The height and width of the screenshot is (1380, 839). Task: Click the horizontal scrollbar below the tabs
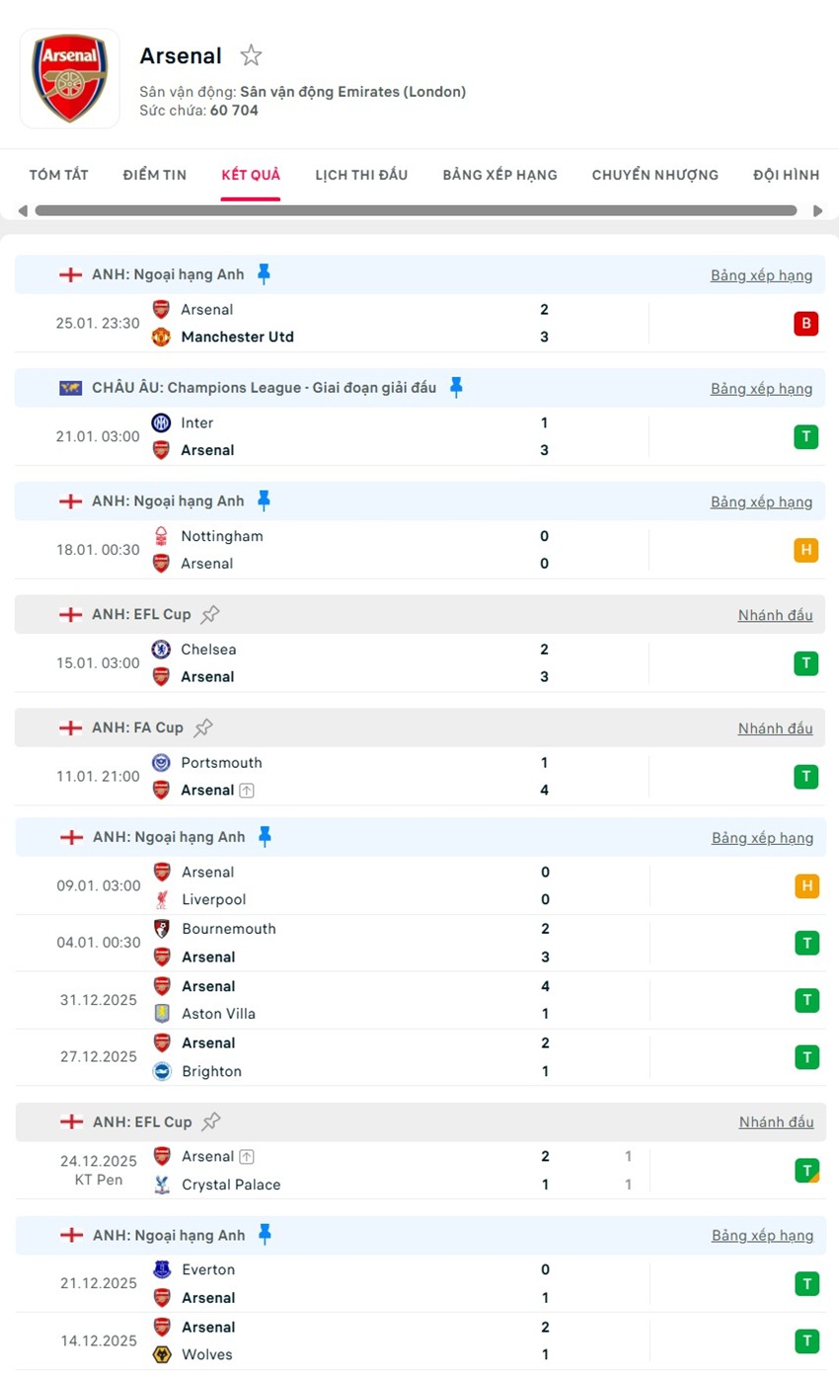pos(415,209)
